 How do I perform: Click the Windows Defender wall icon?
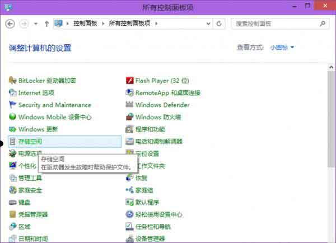pyautogui.click(x=130, y=105)
